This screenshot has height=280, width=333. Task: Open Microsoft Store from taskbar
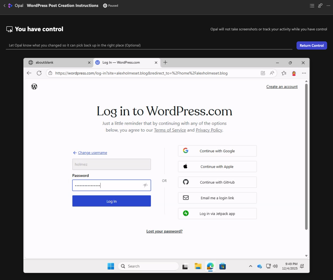click(223, 266)
